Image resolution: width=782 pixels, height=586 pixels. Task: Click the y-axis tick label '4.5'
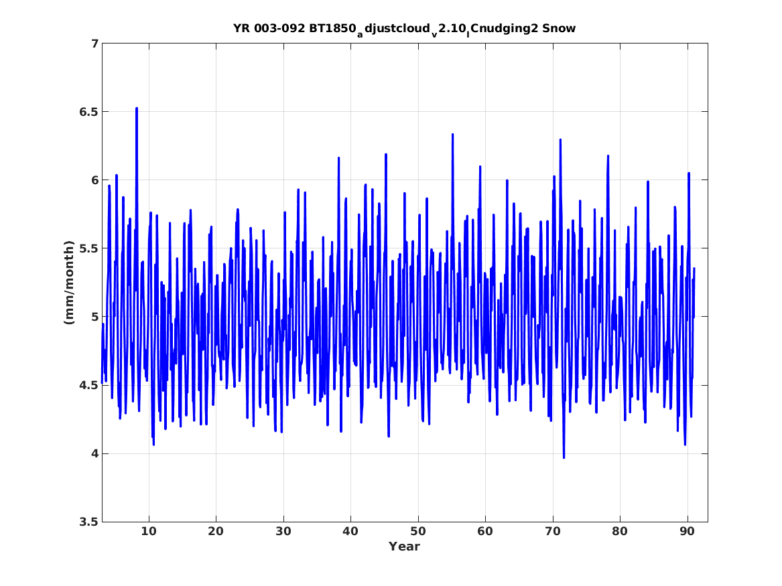coord(88,385)
